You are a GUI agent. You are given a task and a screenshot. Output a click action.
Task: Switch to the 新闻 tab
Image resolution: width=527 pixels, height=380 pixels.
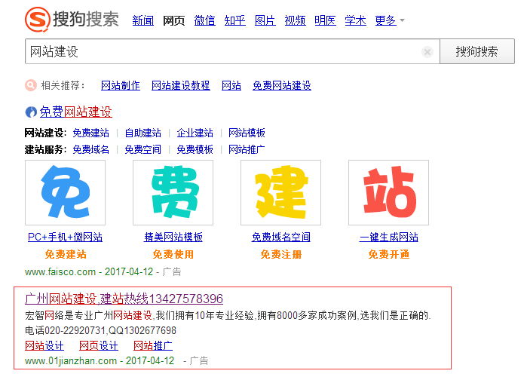point(143,20)
